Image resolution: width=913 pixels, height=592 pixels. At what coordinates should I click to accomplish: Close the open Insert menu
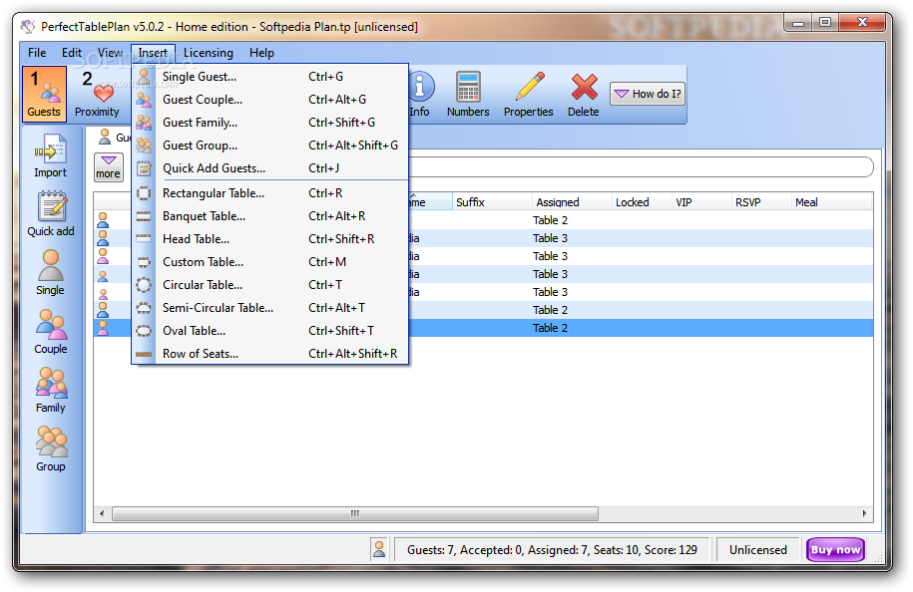pos(153,53)
